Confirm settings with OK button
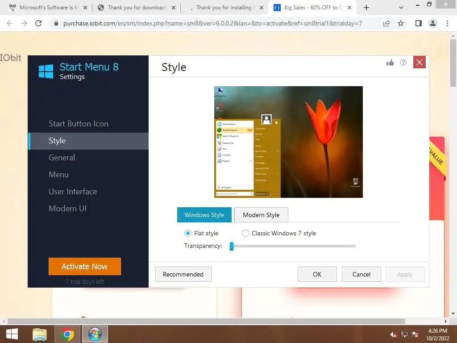Viewport: 457px width, 343px height. (317, 274)
